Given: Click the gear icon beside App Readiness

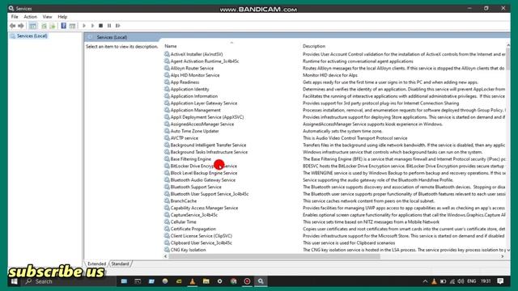Looking at the screenshot, I should pos(167,82).
